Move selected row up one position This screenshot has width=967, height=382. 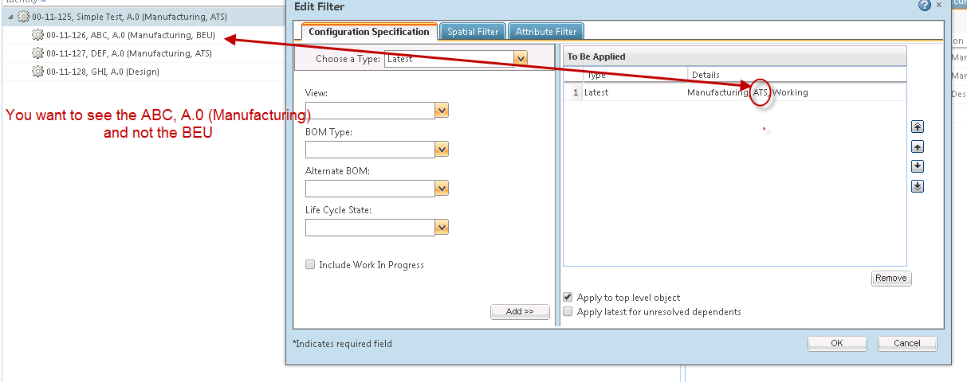click(917, 146)
